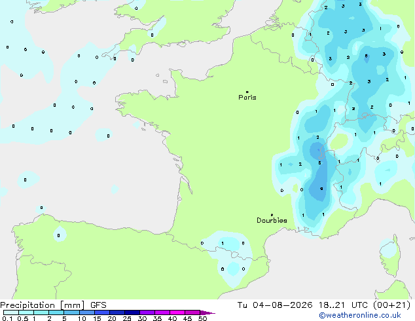415x321 pixels.
Task: Select the 45–50 mm legend color swatch
Action: (x=192, y=312)
